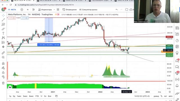Add a symbol to compare with the plus icon
This screenshot has width=180, height=101.
click(22, 10)
